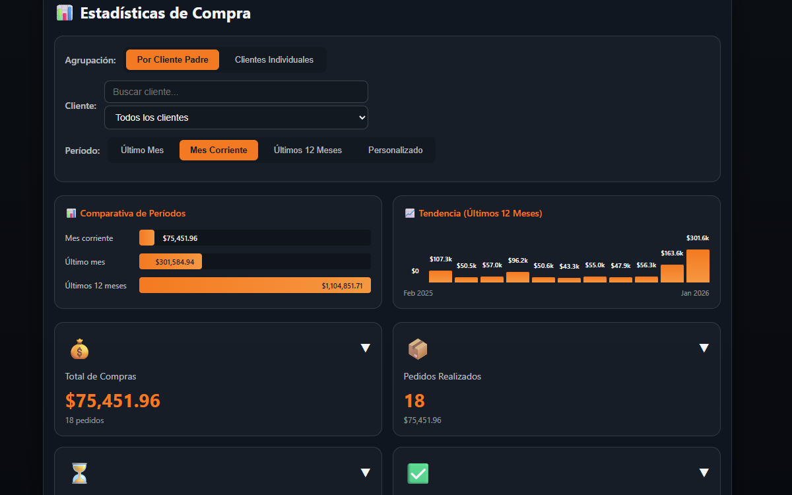Choose the Personalizado period

[x=395, y=150]
